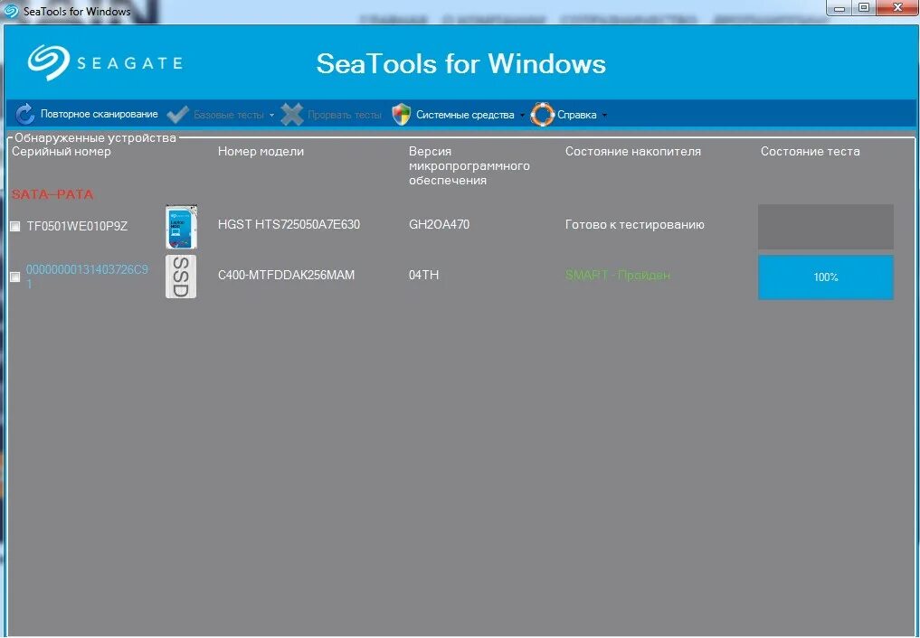Click Справка menu label

click(577, 115)
